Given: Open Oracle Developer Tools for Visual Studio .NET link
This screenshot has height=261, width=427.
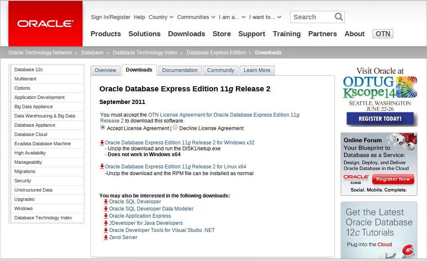Looking at the screenshot, I should click(x=162, y=230).
